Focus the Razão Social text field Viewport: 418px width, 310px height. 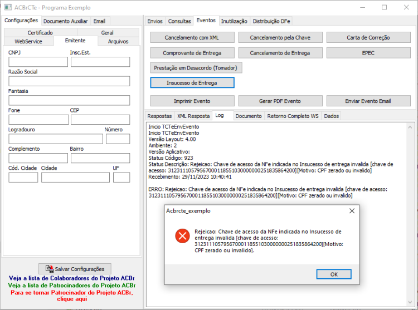(69, 81)
